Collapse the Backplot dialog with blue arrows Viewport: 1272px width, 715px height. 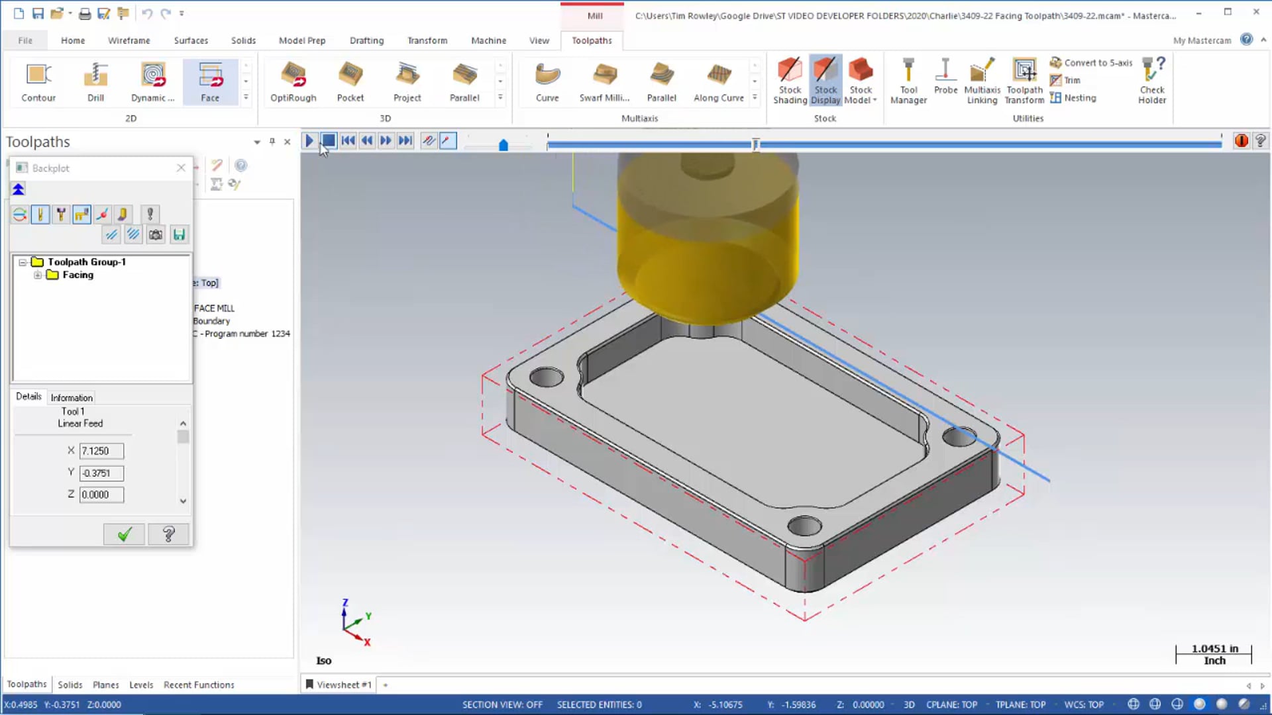tap(19, 189)
